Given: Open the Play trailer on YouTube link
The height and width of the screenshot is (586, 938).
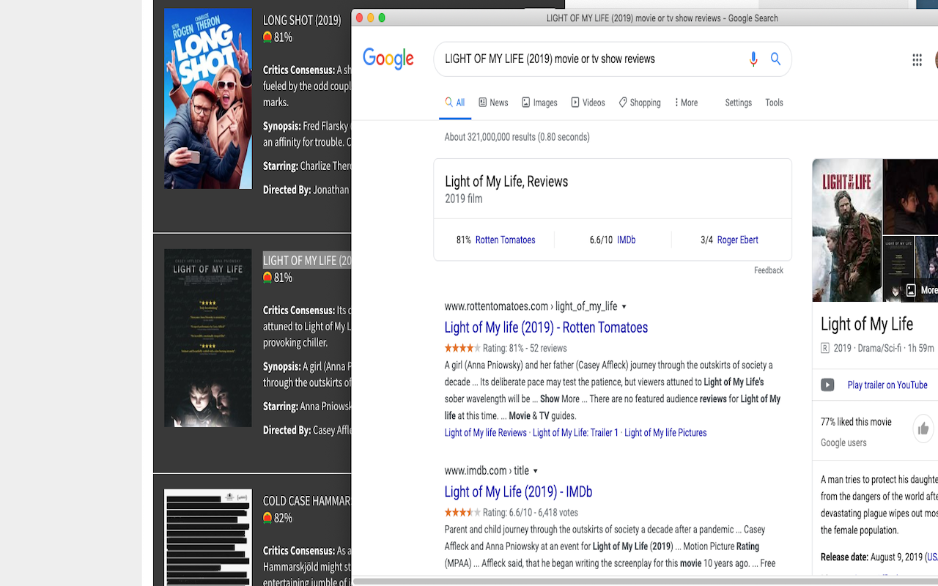Looking at the screenshot, I should point(887,385).
